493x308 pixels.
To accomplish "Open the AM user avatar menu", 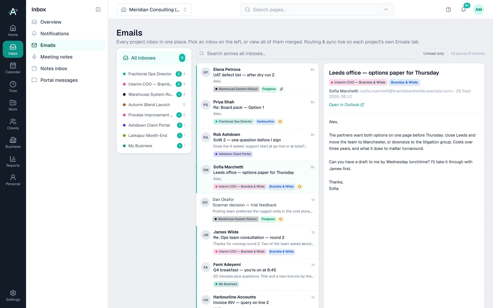I will (x=479, y=10).
